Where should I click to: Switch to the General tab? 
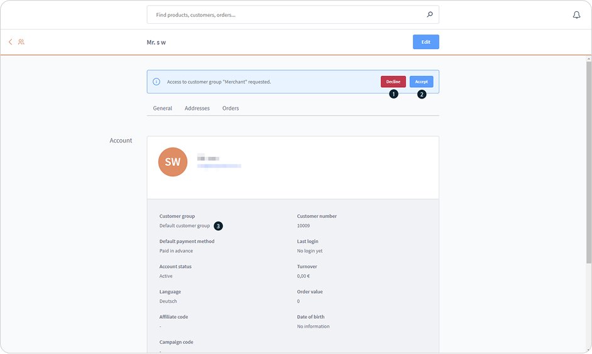click(163, 109)
